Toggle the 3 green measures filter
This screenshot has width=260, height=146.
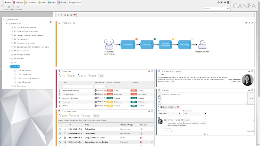tap(82, 76)
